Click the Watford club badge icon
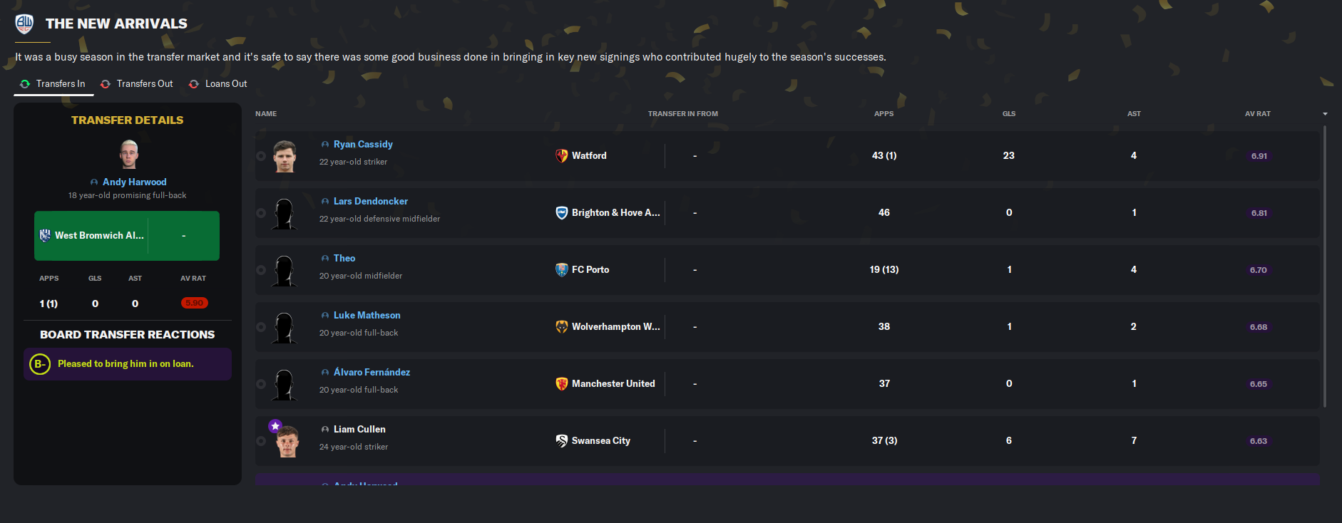The image size is (1342, 523). pos(562,155)
